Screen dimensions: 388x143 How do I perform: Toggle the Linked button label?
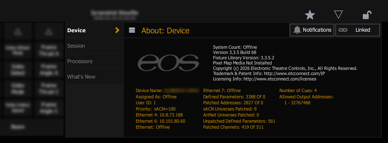click(363, 30)
